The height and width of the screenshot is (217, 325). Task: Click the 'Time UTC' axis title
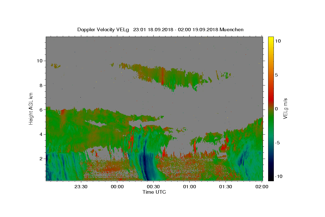[154, 192]
